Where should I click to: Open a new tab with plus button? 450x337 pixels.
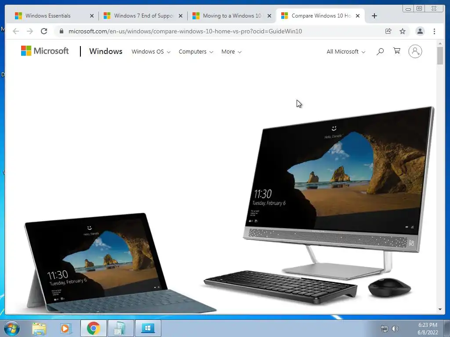(374, 16)
